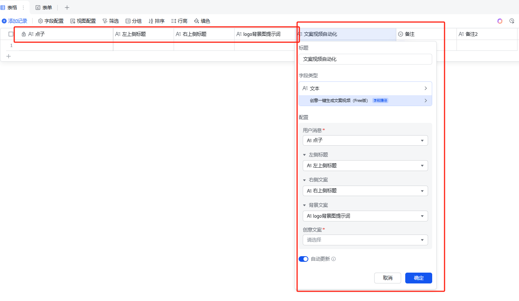Select the 右上侧标题 column header
Viewport: 519px width, 301px height.
(x=204, y=34)
